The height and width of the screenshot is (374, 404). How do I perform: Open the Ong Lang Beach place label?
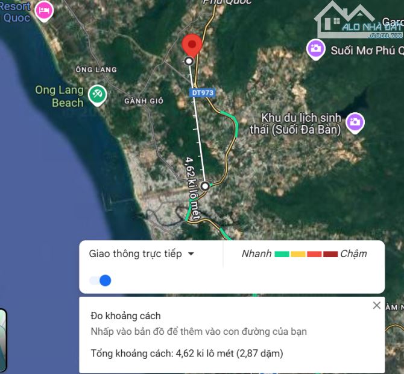[59, 97]
